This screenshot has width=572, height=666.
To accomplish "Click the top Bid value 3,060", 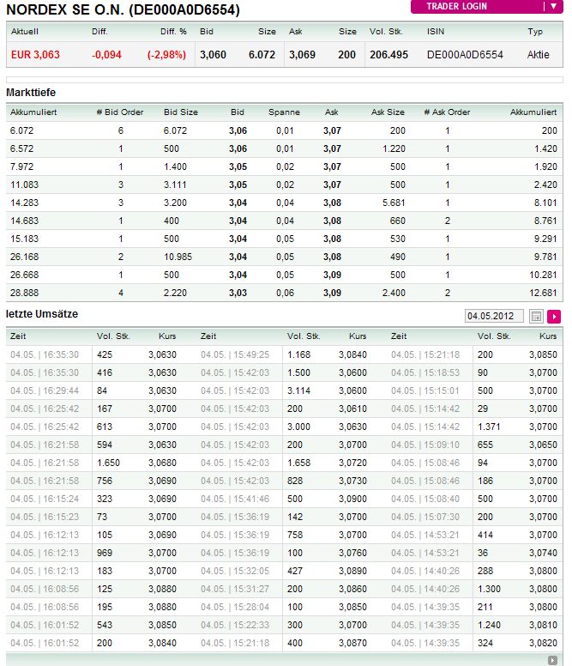I will click(213, 55).
